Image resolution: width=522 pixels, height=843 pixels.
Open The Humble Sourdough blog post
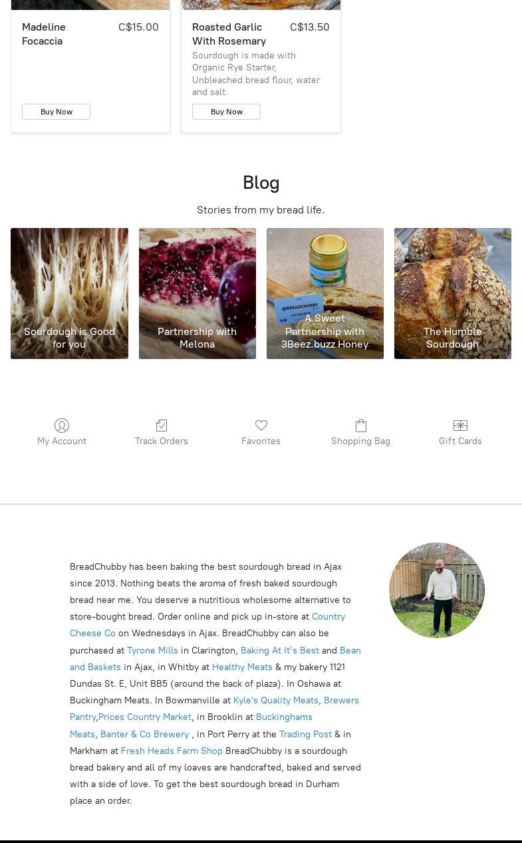pyautogui.click(x=453, y=293)
